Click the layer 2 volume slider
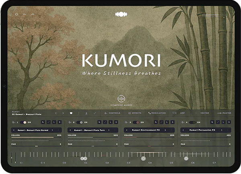Viewport: 241px width, 174px height. pyautogui.click(x=93, y=137)
